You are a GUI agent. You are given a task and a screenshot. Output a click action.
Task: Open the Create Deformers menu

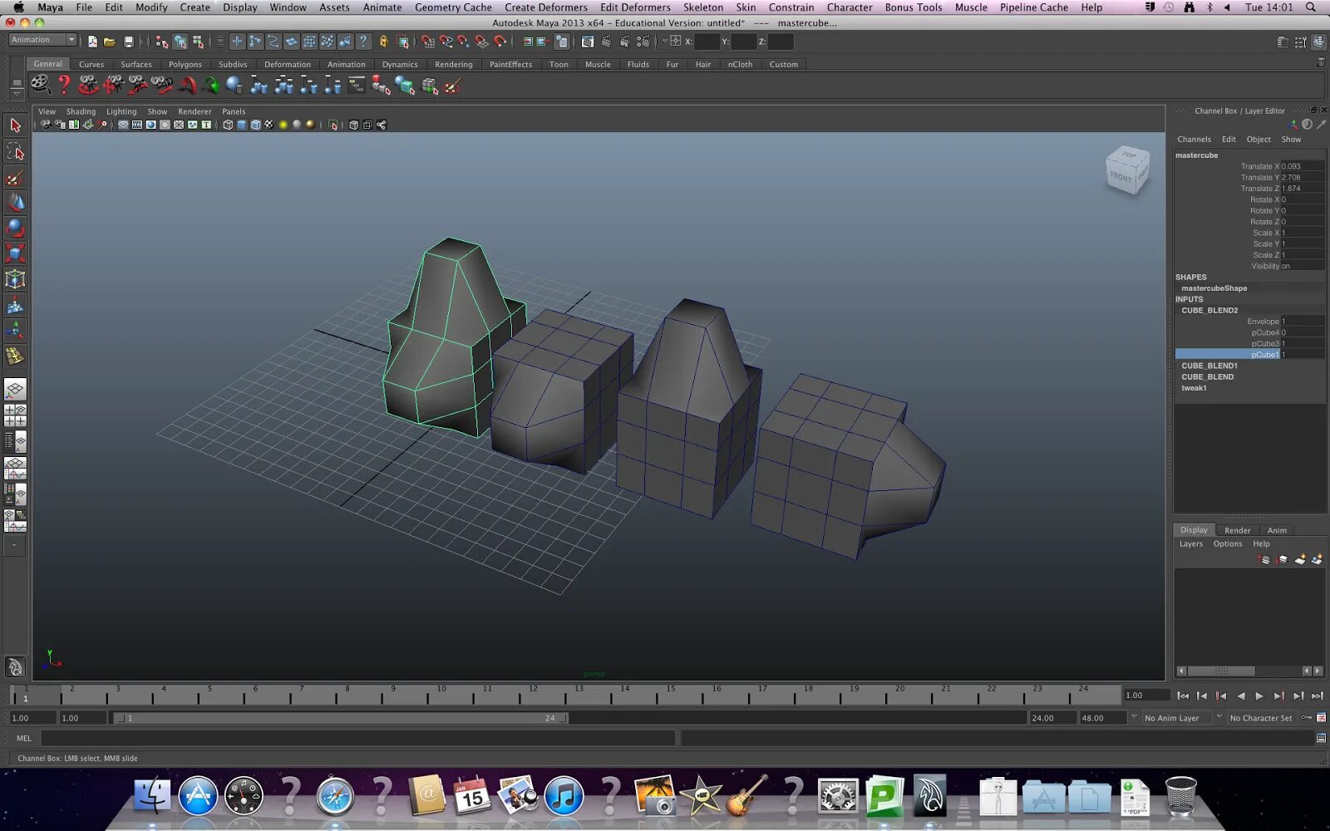coord(545,7)
